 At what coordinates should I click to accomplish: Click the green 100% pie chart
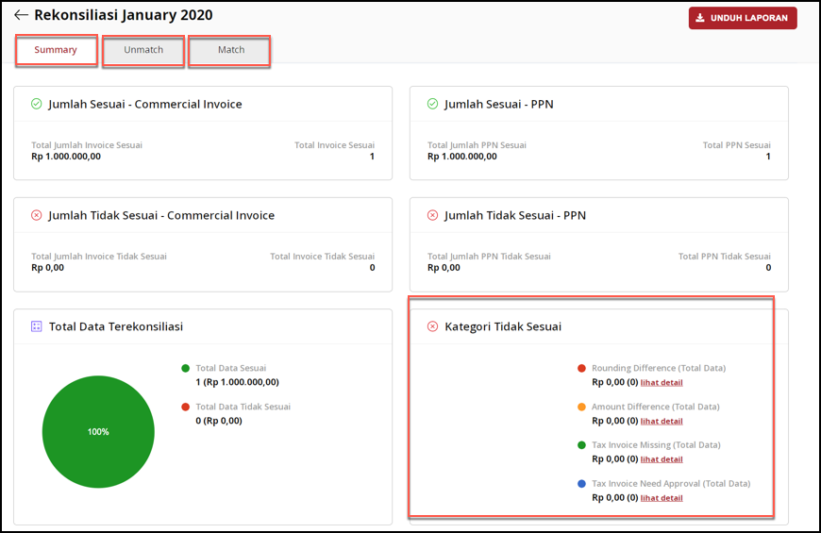(98, 431)
